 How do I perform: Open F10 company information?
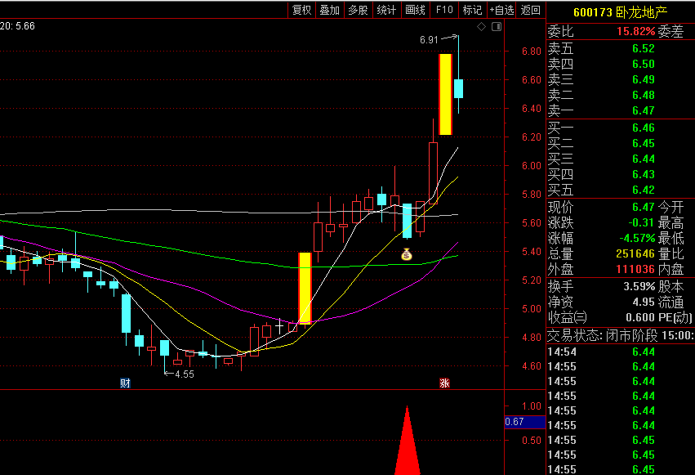pyautogui.click(x=443, y=10)
